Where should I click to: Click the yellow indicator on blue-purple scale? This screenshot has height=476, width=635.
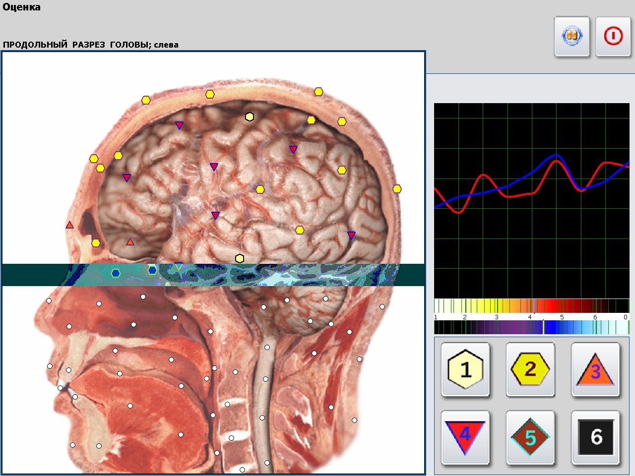click(543, 327)
